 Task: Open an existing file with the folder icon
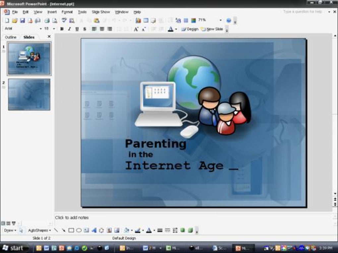pos(15,21)
